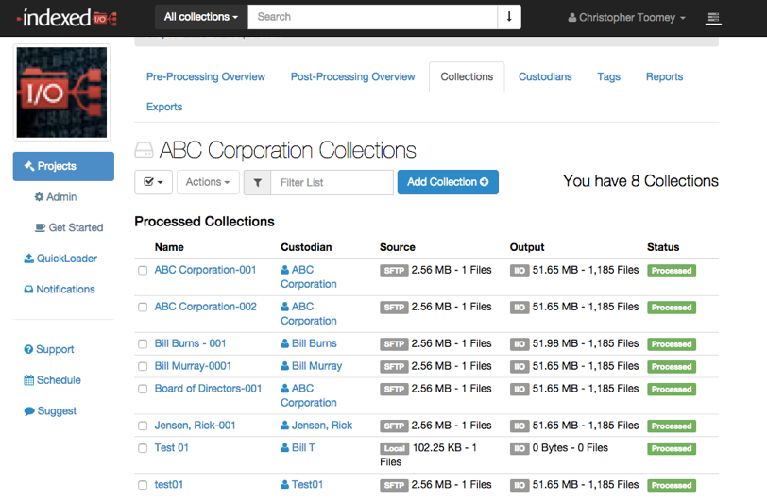The width and height of the screenshot is (767, 501).
Task: Tick the Bill Burns - 001 checkbox
Action: point(143,344)
